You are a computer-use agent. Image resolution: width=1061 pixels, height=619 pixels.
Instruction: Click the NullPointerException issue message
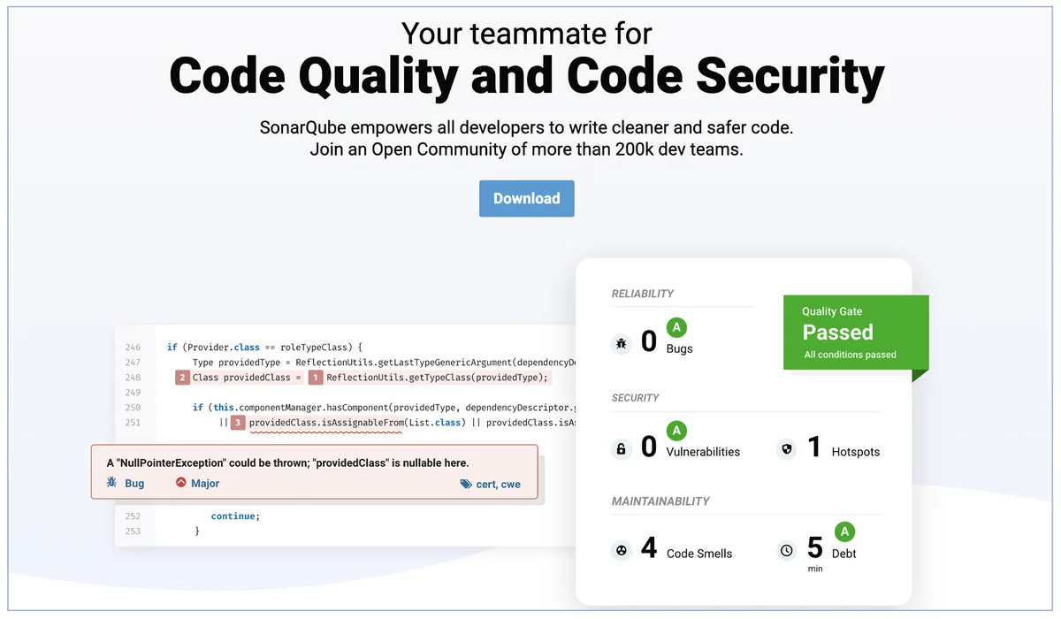[287, 462]
